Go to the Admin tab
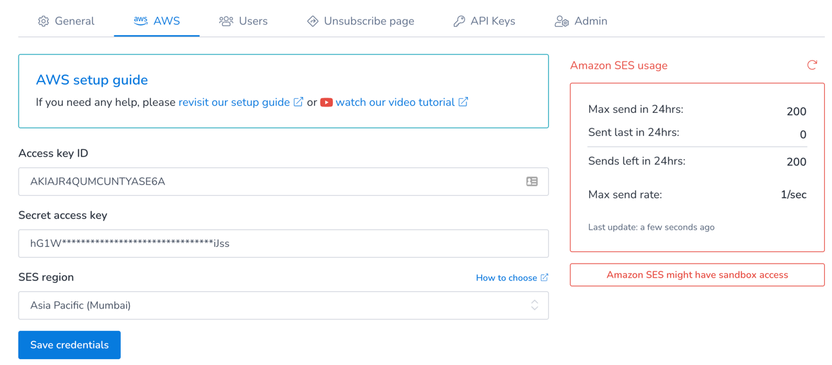 [x=581, y=21]
